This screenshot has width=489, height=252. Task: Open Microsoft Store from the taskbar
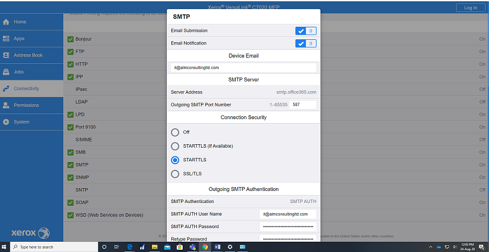point(180,247)
